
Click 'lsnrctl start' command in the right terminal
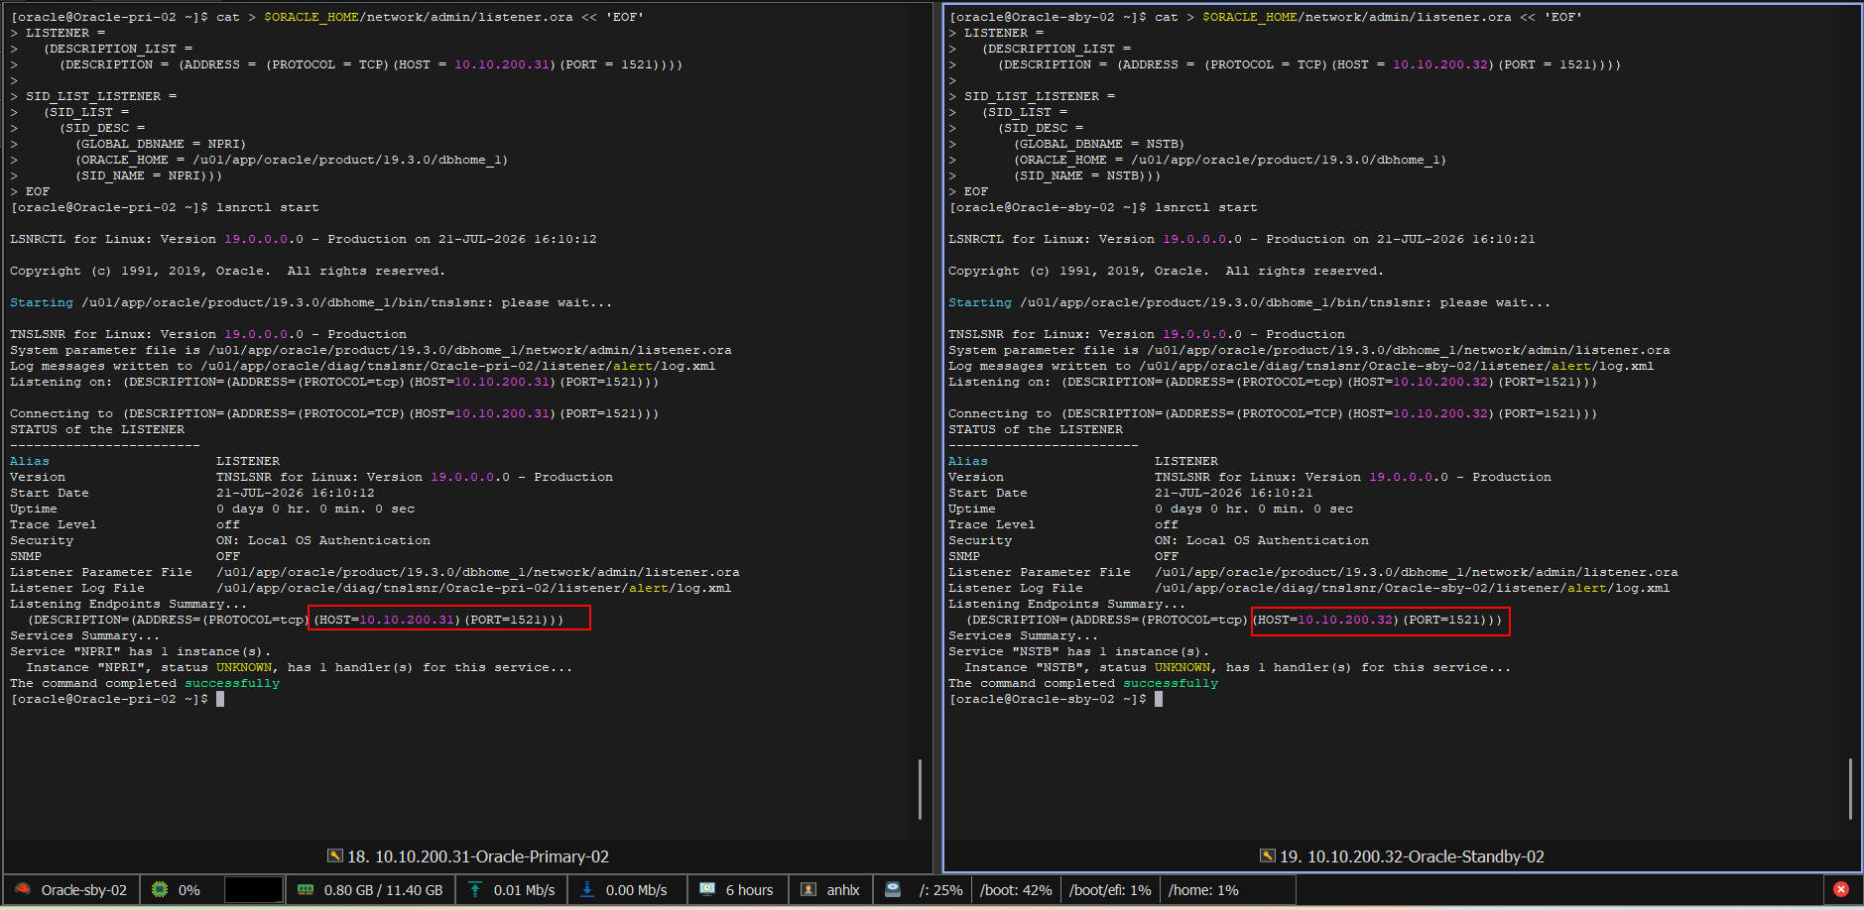pyautogui.click(x=1206, y=207)
